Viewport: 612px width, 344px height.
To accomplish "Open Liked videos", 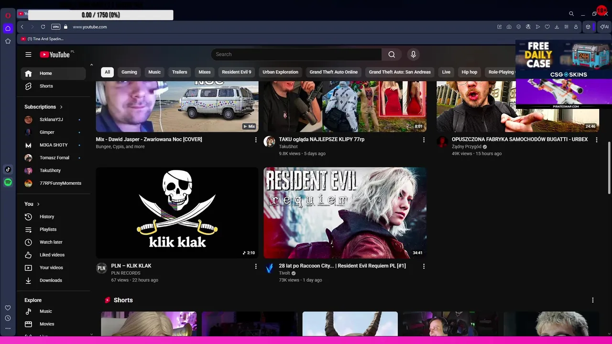I will click(x=53, y=255).
